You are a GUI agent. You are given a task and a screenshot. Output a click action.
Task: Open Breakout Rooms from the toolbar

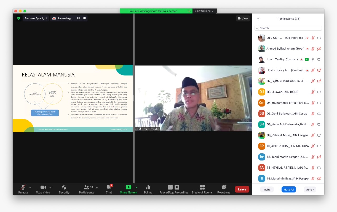pos(202,188)
